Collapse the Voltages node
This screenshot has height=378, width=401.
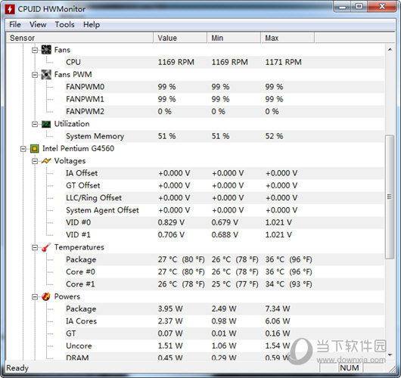[x=35, y=161]
